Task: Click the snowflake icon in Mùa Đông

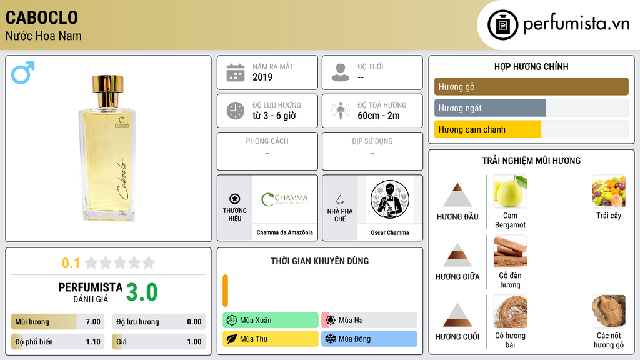Action: (x=331, y=339)
